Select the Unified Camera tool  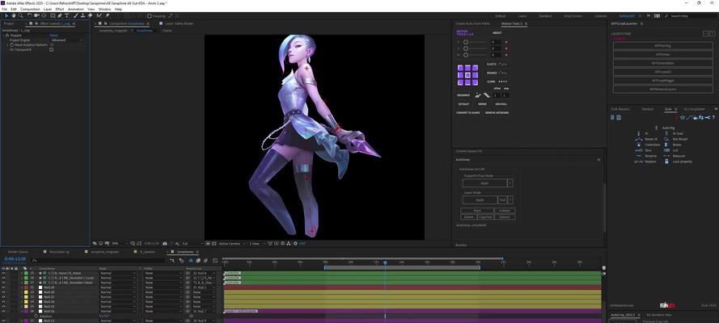36,15
